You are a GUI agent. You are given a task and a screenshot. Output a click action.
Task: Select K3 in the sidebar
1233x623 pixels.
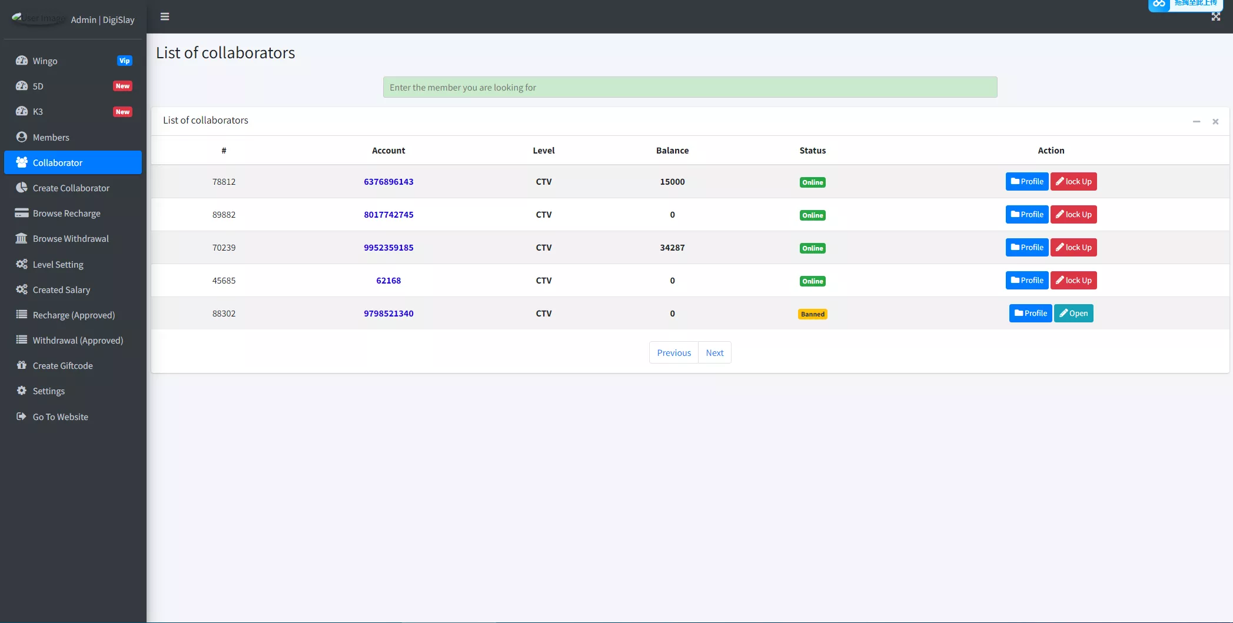coord(38,111)
